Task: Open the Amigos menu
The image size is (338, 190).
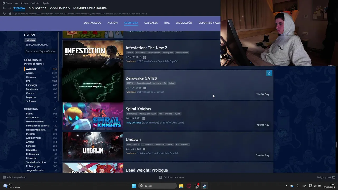Action: pos(24,3)
